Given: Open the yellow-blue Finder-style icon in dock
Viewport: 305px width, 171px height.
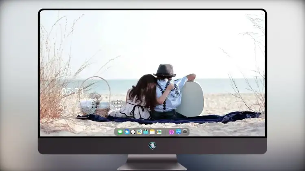Looking at the screenshot, I should pos(139,132).
